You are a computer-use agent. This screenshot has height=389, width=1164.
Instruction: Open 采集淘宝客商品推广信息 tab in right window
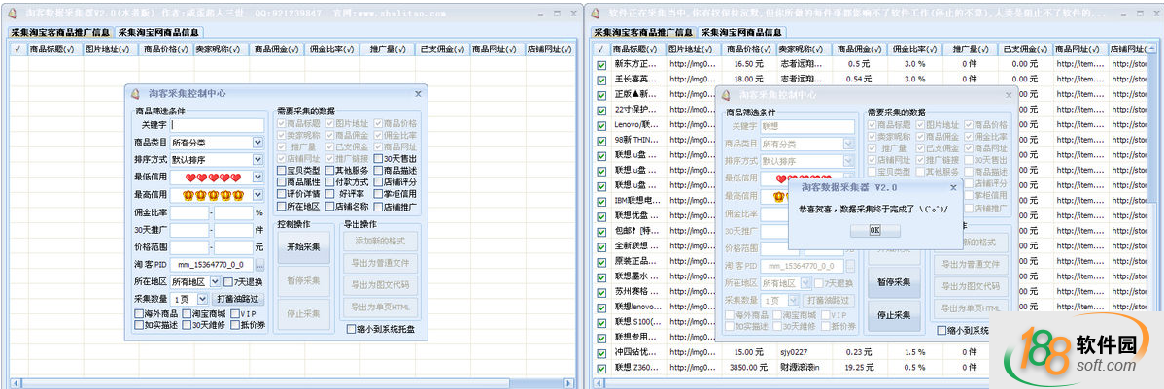644,32
